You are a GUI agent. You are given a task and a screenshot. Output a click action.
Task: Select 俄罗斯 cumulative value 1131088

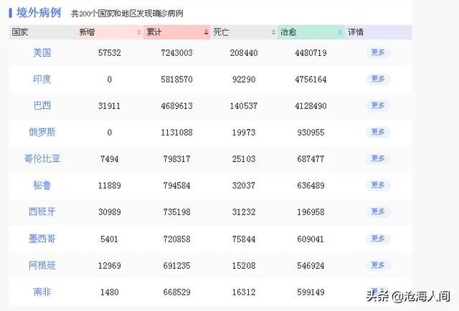(x=177, y=133)
